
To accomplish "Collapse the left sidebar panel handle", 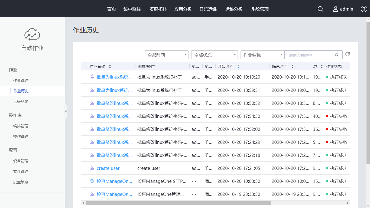I will point(66,111).
